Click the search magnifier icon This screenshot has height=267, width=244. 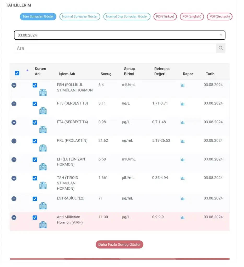[220, 48]
